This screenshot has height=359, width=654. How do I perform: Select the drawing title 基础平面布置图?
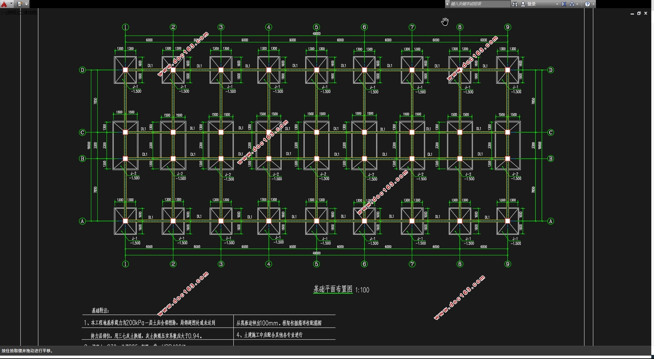pos(333,289)
